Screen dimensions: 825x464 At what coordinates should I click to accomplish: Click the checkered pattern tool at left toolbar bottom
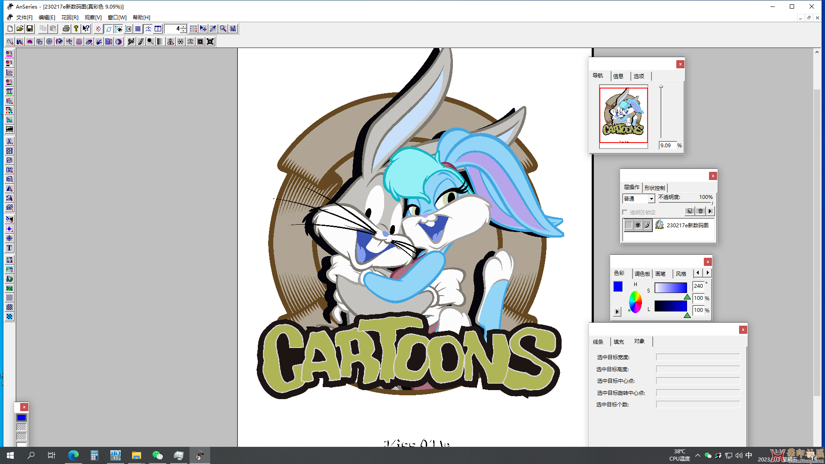(9, 317)
